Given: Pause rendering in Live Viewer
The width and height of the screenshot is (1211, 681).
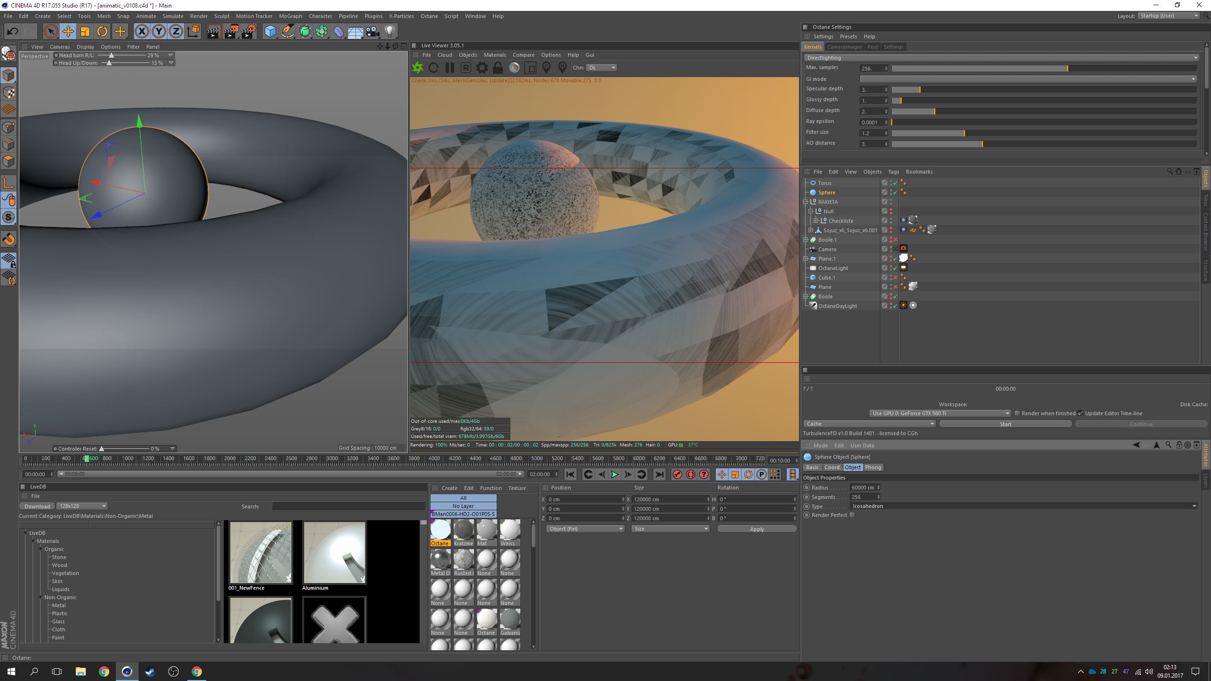Looking at the screenshot, I should (449, 68).
